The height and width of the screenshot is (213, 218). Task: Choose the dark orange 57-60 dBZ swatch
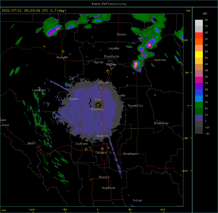click(x=199, y=42)
